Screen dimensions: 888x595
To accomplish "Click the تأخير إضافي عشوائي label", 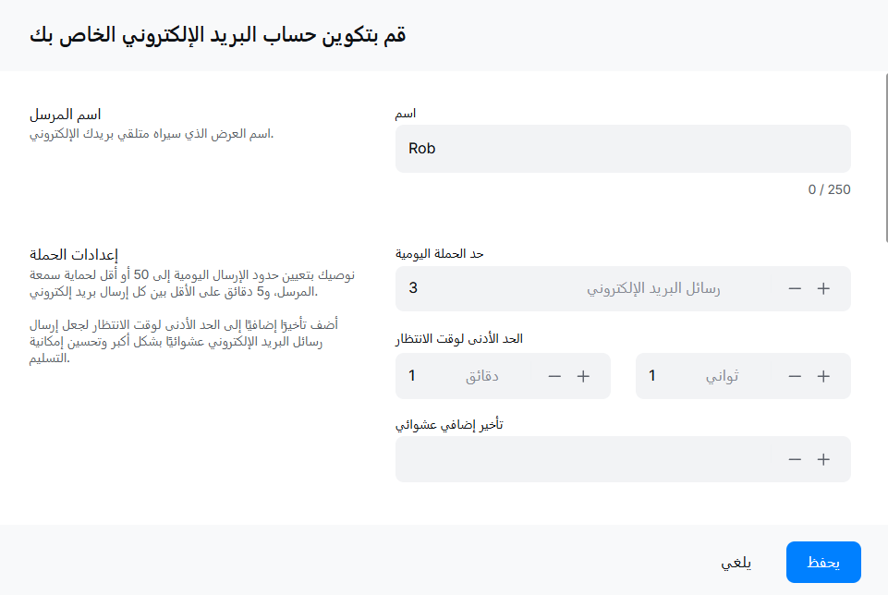I will 449,424.
